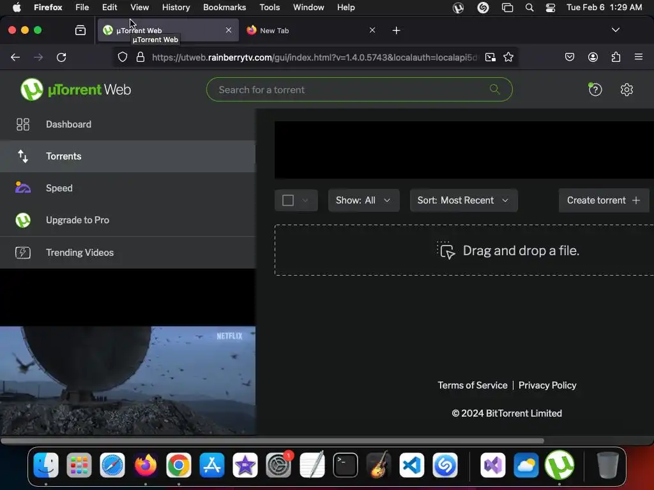Click the recent browsing icon beside the tabs

click(x=80, y=31)
